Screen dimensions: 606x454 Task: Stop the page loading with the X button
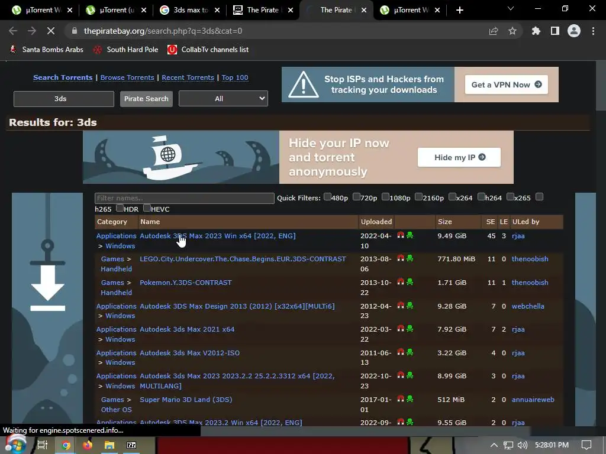(x=51, y=31)
